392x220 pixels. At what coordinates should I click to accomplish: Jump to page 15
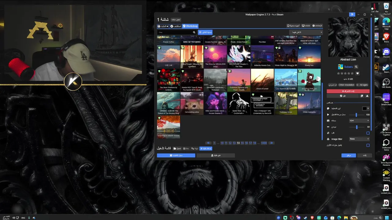(242, 143)
